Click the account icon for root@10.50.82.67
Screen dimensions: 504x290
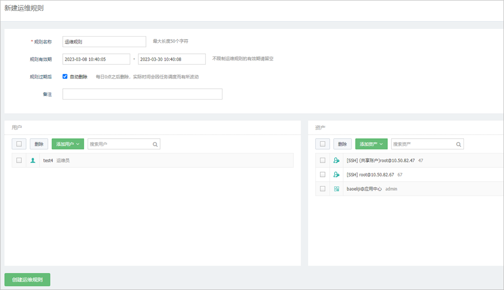(x=336, y=174)
